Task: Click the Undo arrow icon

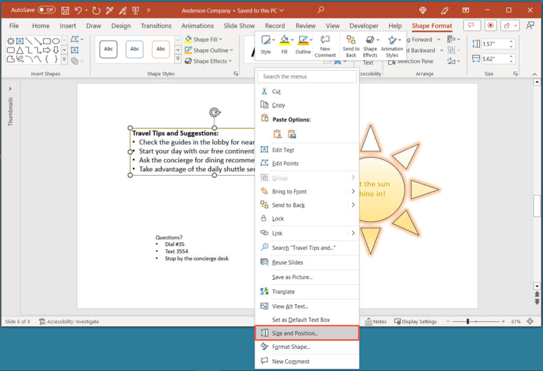Action: 78,10
